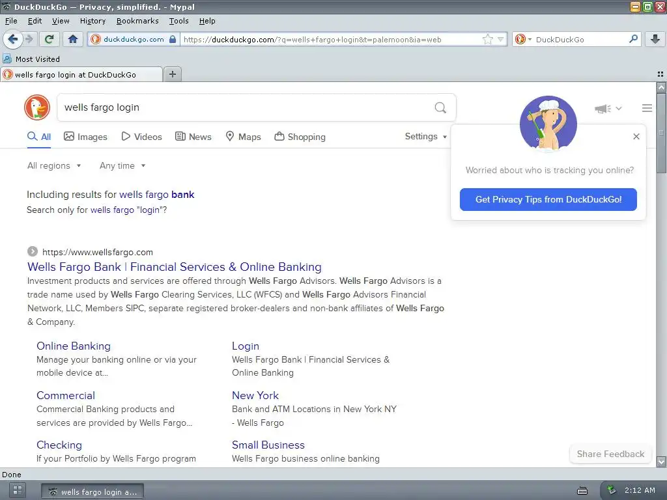Search only for wells fargo "login"
This screenshot has height=500, width=667.
point(128,210)
